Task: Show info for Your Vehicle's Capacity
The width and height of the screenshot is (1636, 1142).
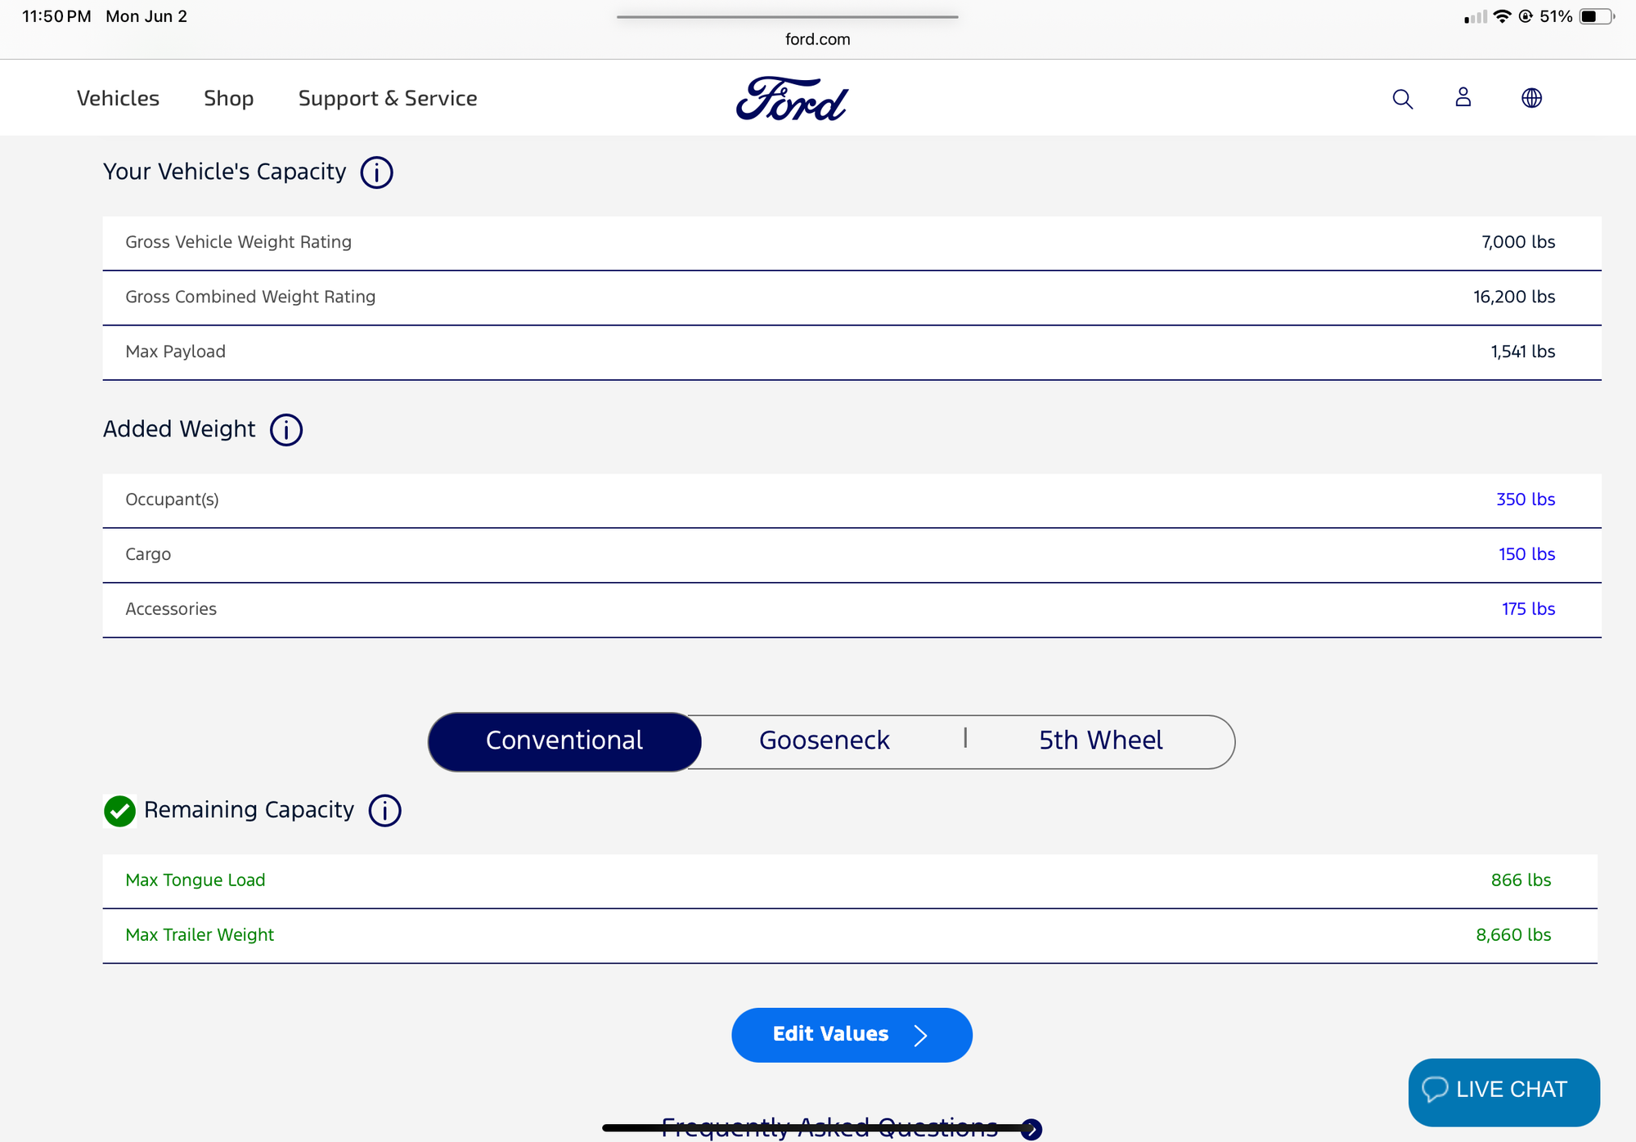Action: point(376,172)
